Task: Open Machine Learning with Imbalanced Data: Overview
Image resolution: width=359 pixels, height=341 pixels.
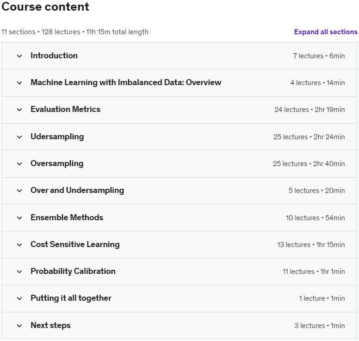Action: pyautogui.click(x=126, y=82)
